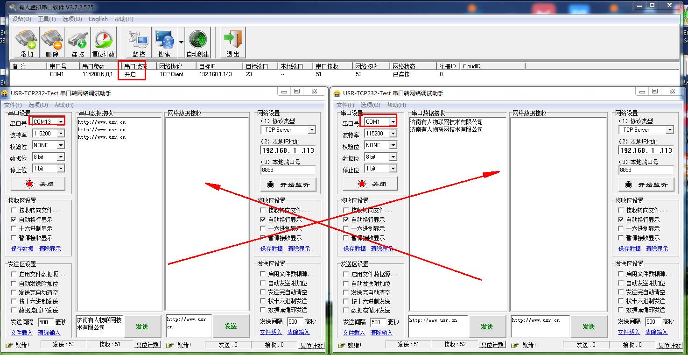Enable 十六进制显示 in left window serial receive settings
Screen dimensions: 688x355
point(14,229)
